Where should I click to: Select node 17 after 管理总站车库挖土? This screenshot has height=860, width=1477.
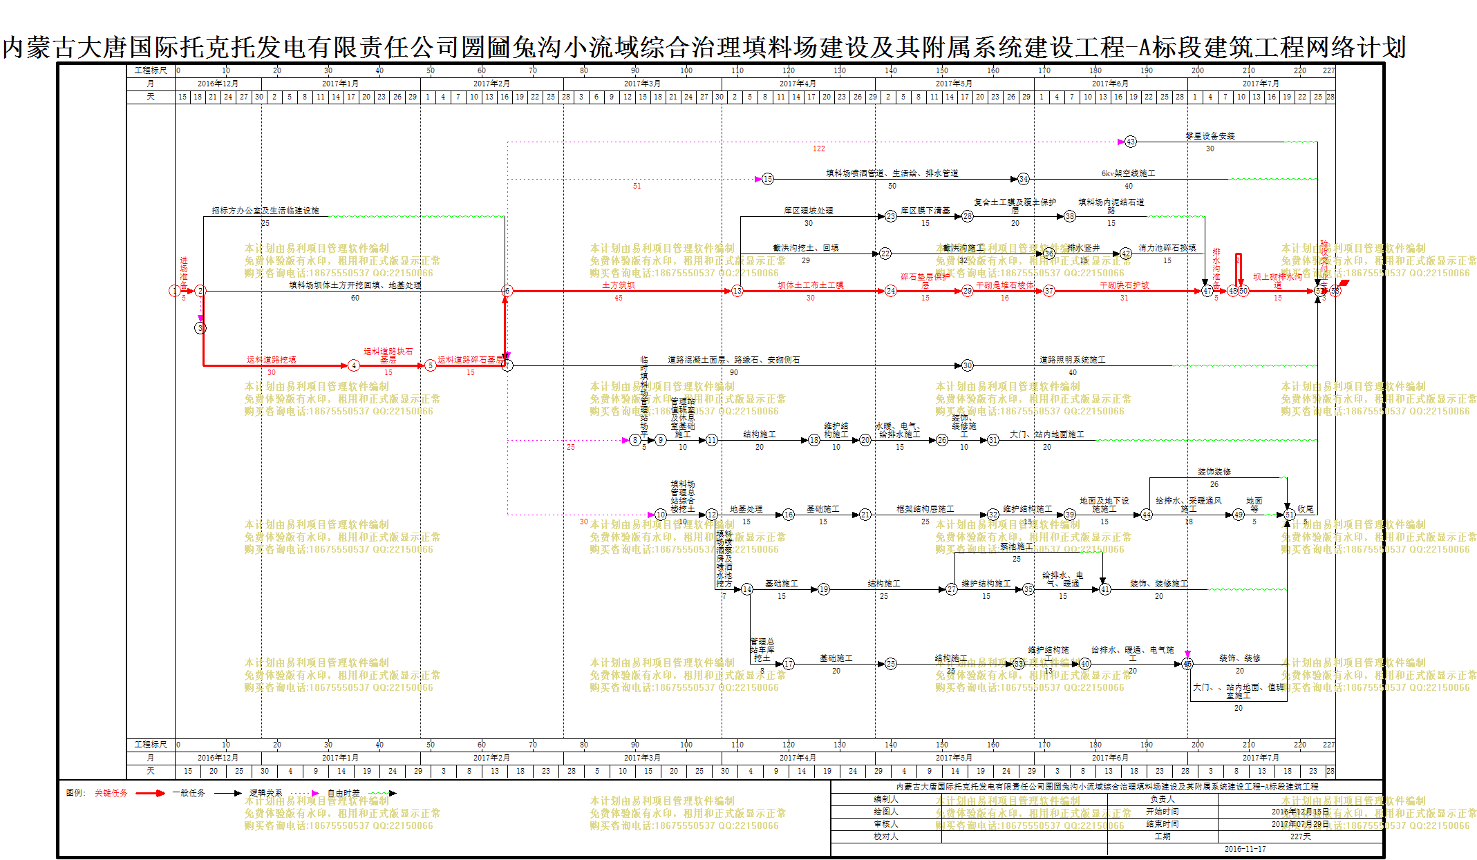(x=788, y=664)
